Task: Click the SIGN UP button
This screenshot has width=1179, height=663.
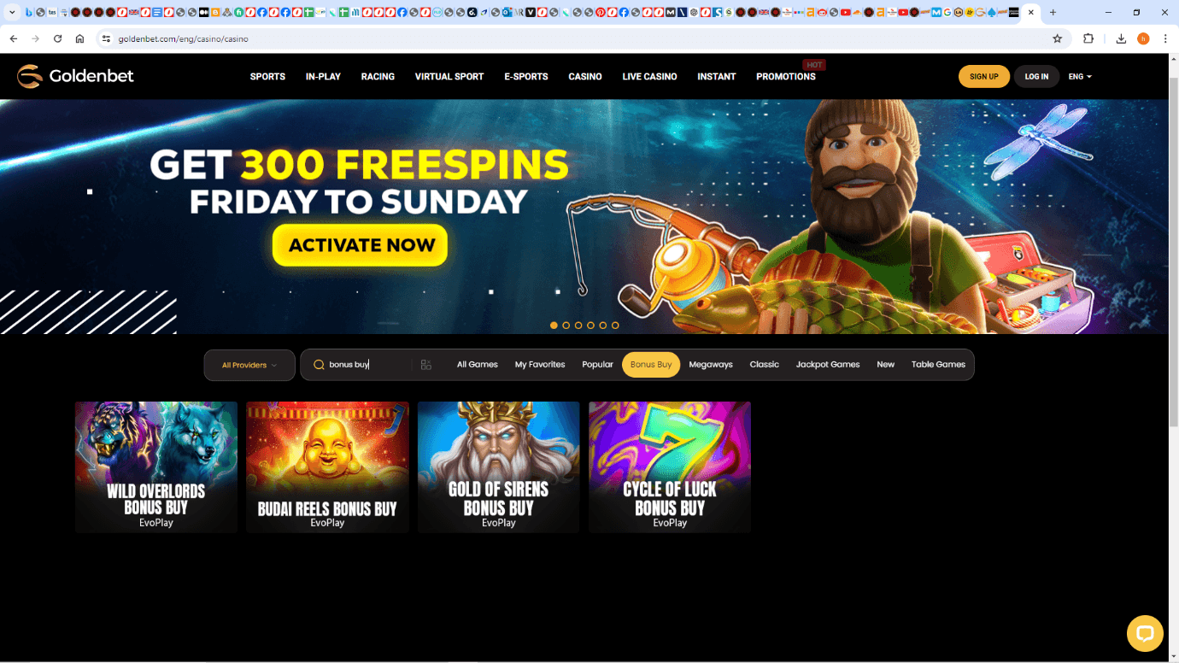Action: tap(984, 76)
